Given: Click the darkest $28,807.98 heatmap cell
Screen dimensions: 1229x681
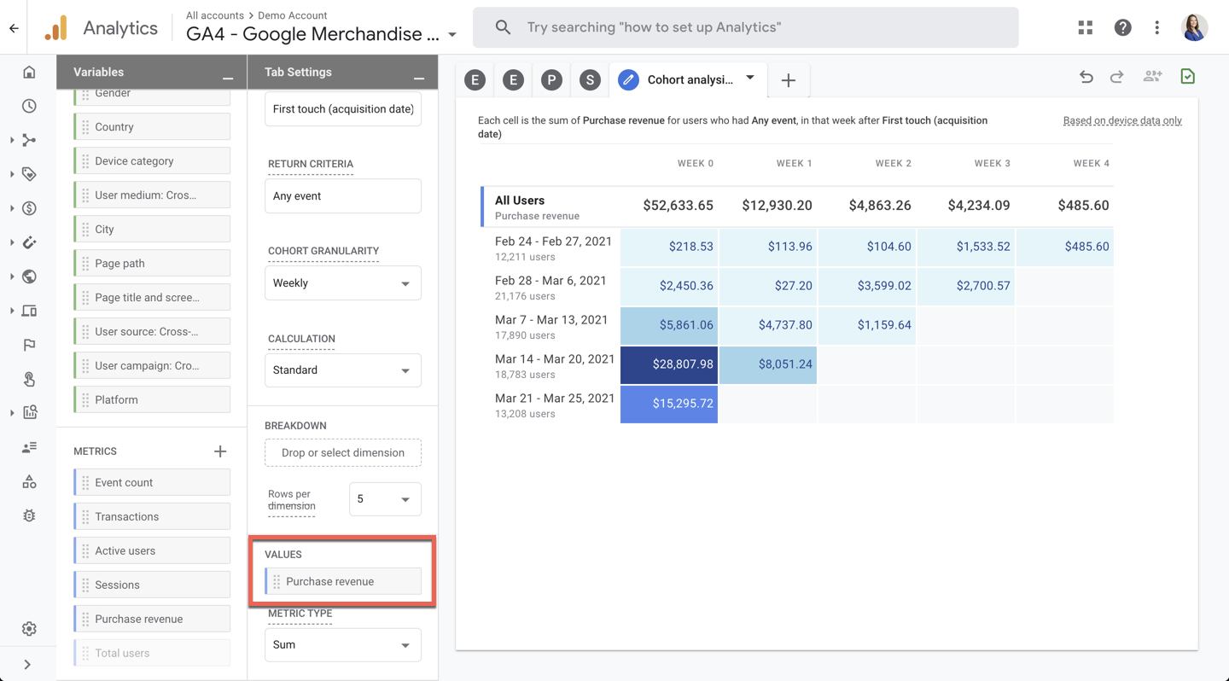Looking at the screenshot, I should (x=669, y=364).
